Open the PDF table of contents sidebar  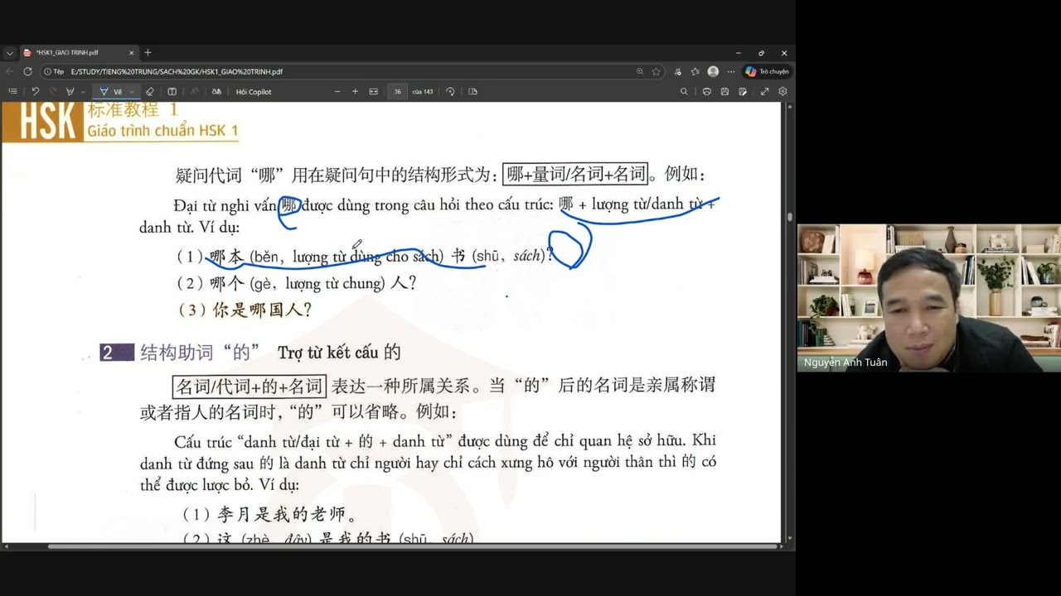tap(12, 91)
